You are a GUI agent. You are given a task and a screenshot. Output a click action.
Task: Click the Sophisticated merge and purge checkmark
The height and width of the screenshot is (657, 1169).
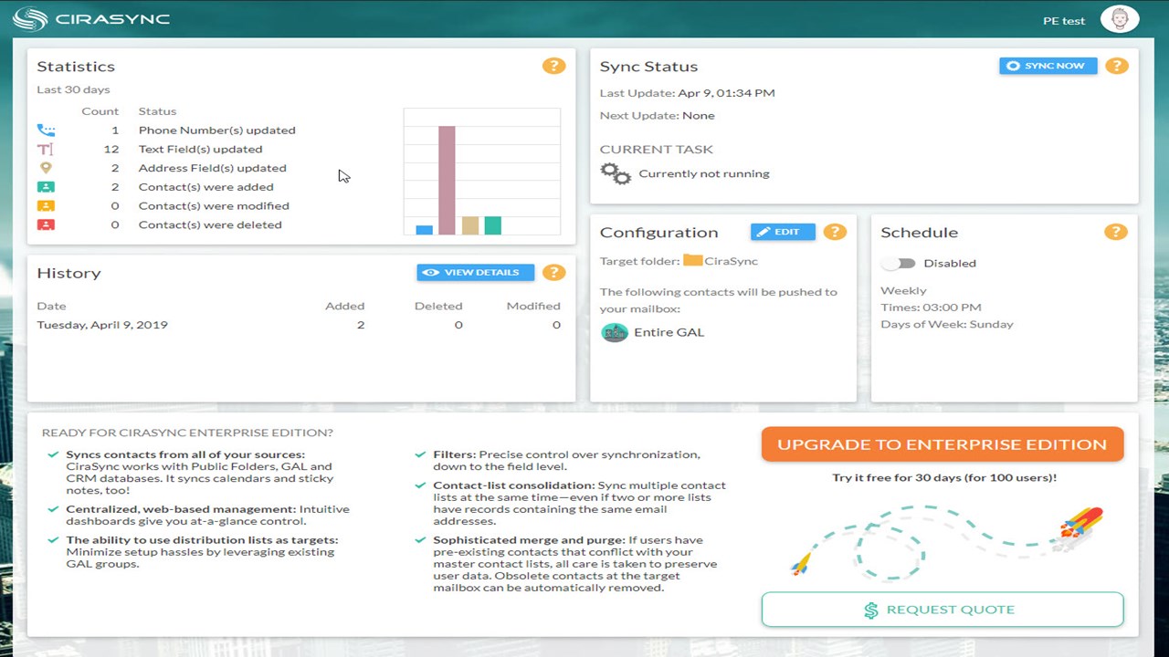click(x=420, y=539)
